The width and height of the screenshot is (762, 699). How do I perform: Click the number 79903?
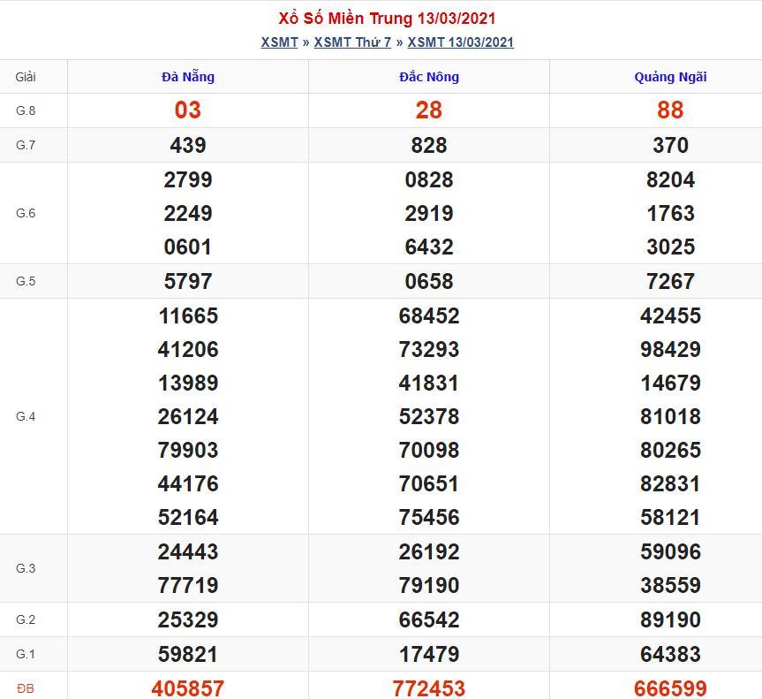point(188,450)
